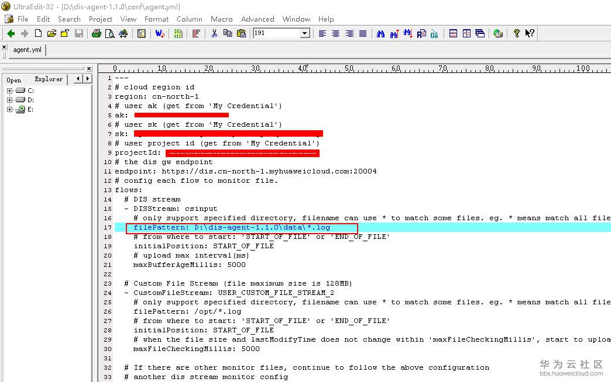
Task: Justify text with the toolbar icon
Action: pos(363,33)
